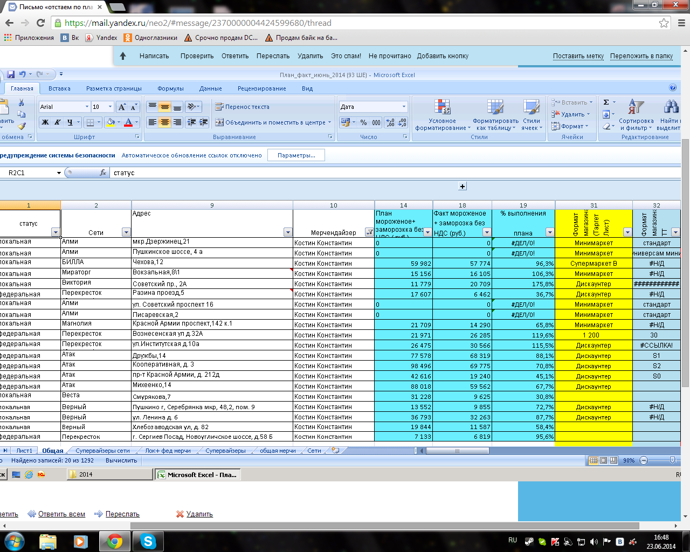690x552 pixels.
Task: Click the text orientation icon
Action: pyautogui.click(x=191, y=107)
